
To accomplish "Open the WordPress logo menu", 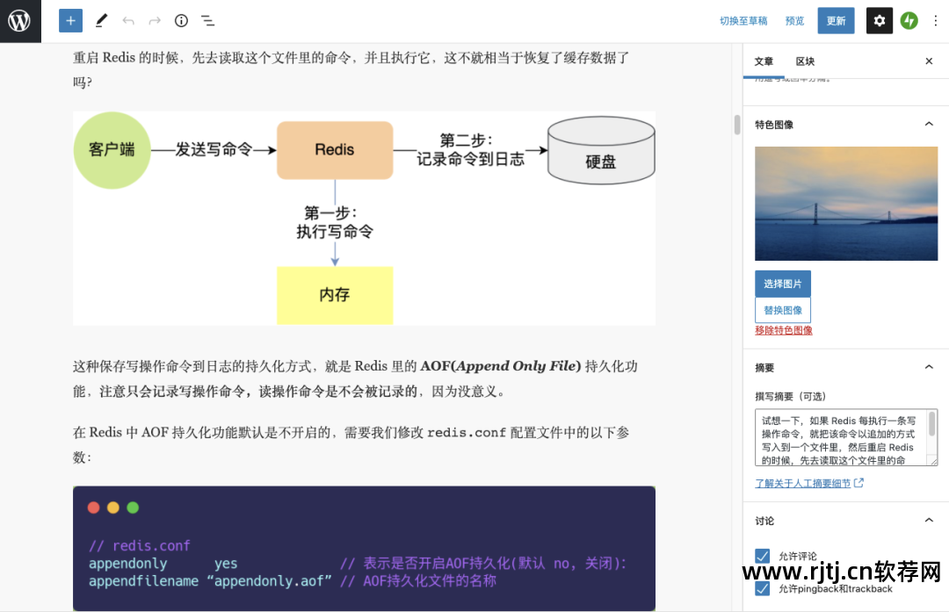I will pos(20,21).
